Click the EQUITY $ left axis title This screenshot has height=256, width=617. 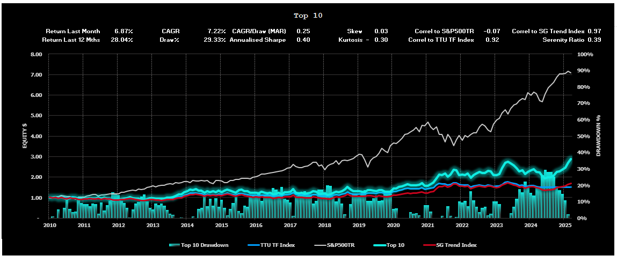point(25,136)
